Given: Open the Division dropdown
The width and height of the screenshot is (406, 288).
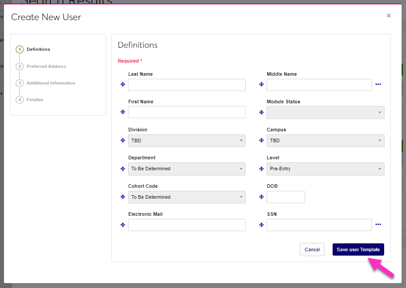Looking at the screenshot, I should pos(187,140).
